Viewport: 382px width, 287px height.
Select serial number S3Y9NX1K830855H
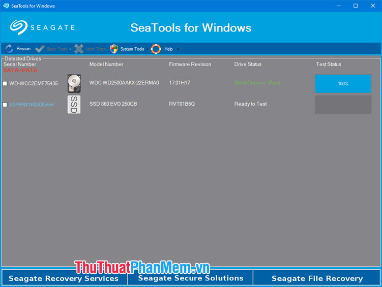pyautogui.click(x=32, y=105)
